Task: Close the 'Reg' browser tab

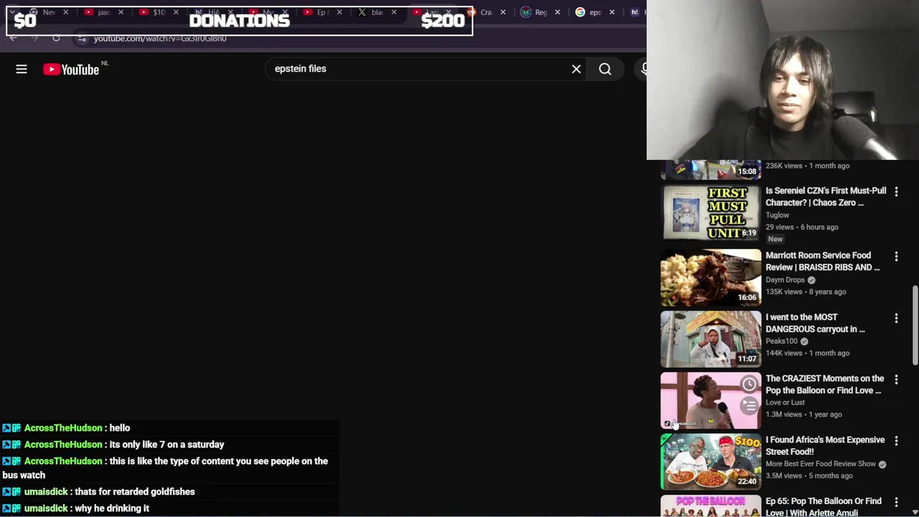Action: click(x=557, y=12)
